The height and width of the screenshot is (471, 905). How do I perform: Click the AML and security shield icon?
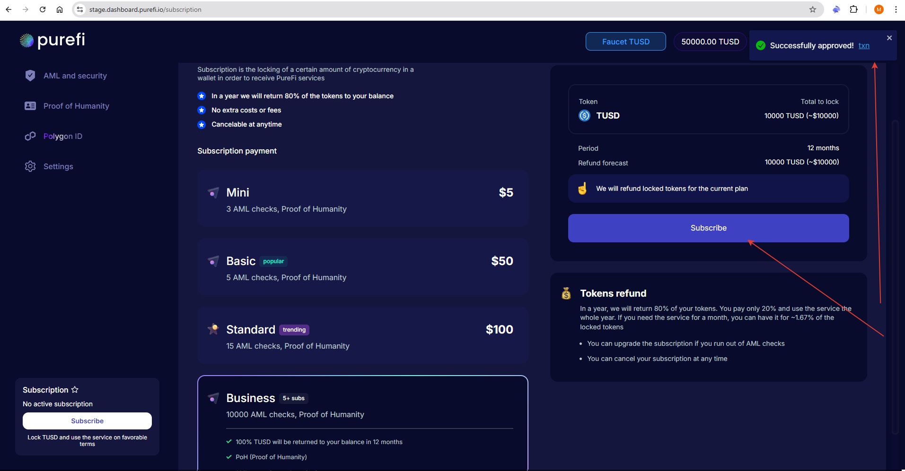[30, 76]
